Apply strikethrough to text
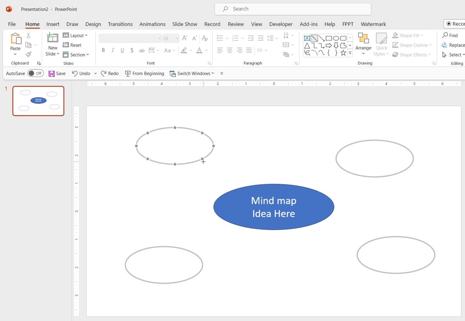 click(x=142, y=50)
